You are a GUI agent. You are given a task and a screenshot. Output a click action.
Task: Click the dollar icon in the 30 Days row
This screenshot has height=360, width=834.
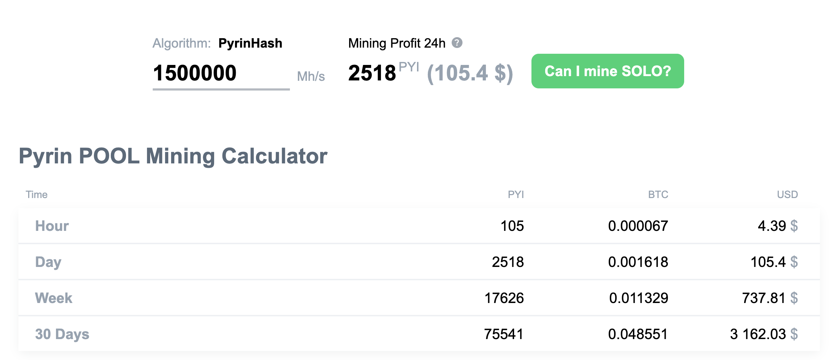pos(794,334)
